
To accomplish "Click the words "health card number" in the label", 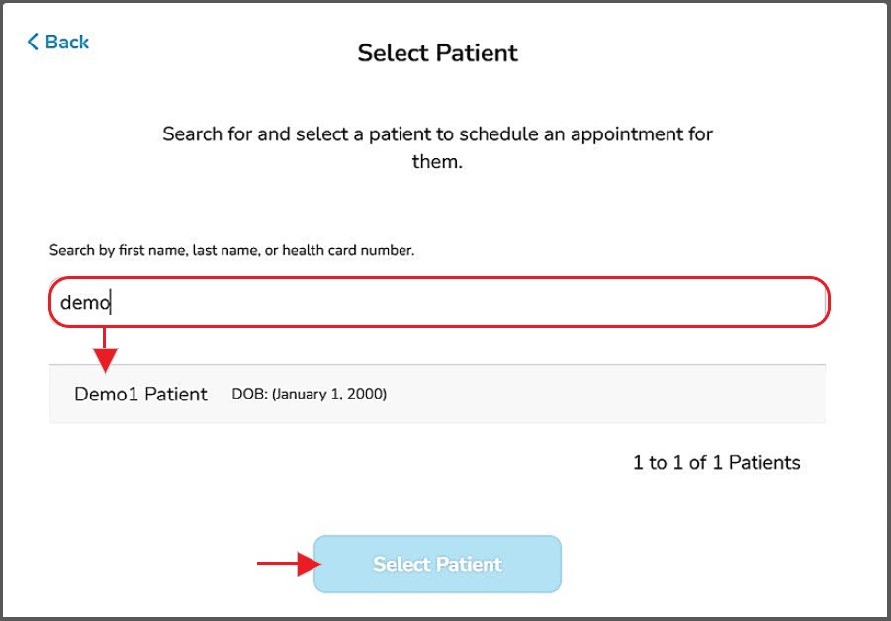I will [x=348, y=250].
